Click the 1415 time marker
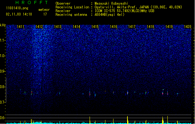 click(x=95, y=27)
